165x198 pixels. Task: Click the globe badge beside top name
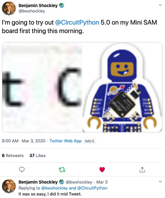(61, 5)
